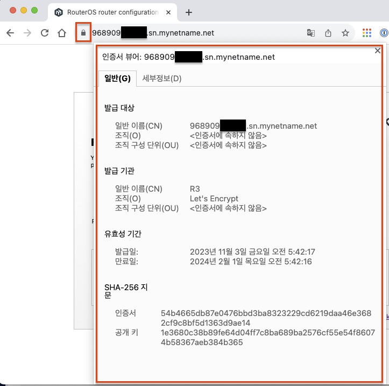Image resolution: width=389 pixels, height=386 pixels.
Task: Select expiry date 2024년 2월 1일 value
Action: tap(251, 262)
